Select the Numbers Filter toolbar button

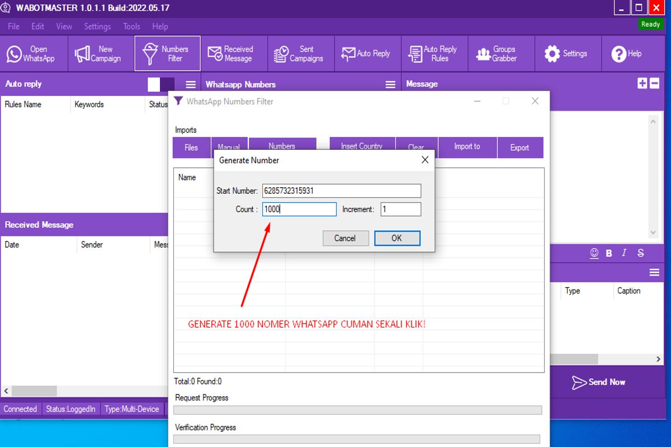coord(167,54)
